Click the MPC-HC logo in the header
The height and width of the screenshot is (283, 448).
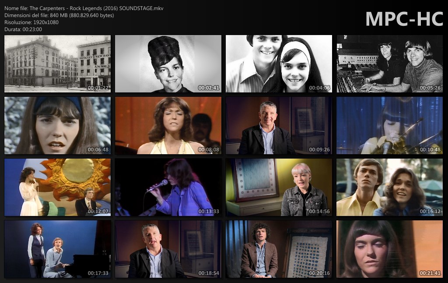coord(404,19)
